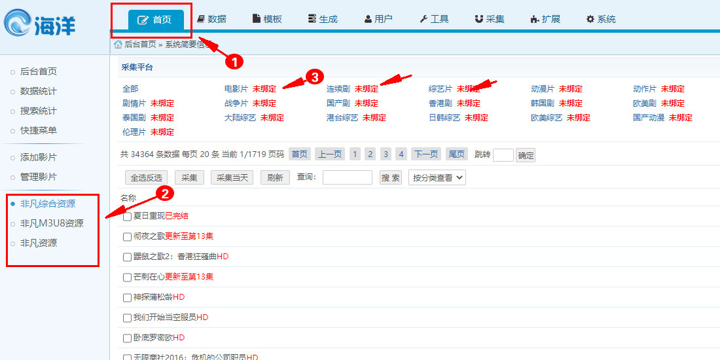The height and width of the screenshot is (360, 720).
Task: Click the 全选反选 button
Action: pos(147,177)
